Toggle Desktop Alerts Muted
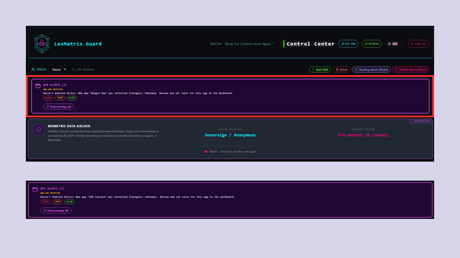 tap(371, 70)
